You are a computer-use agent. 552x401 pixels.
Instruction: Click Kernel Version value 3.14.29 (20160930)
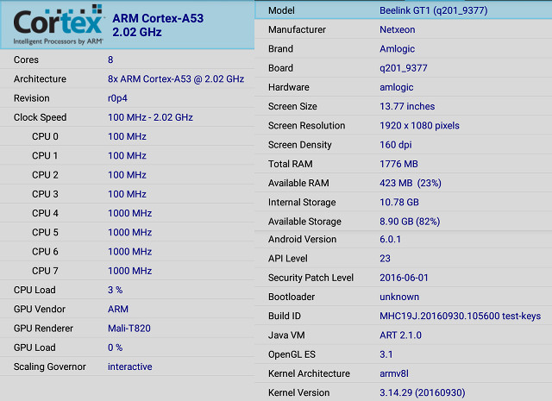422,393
